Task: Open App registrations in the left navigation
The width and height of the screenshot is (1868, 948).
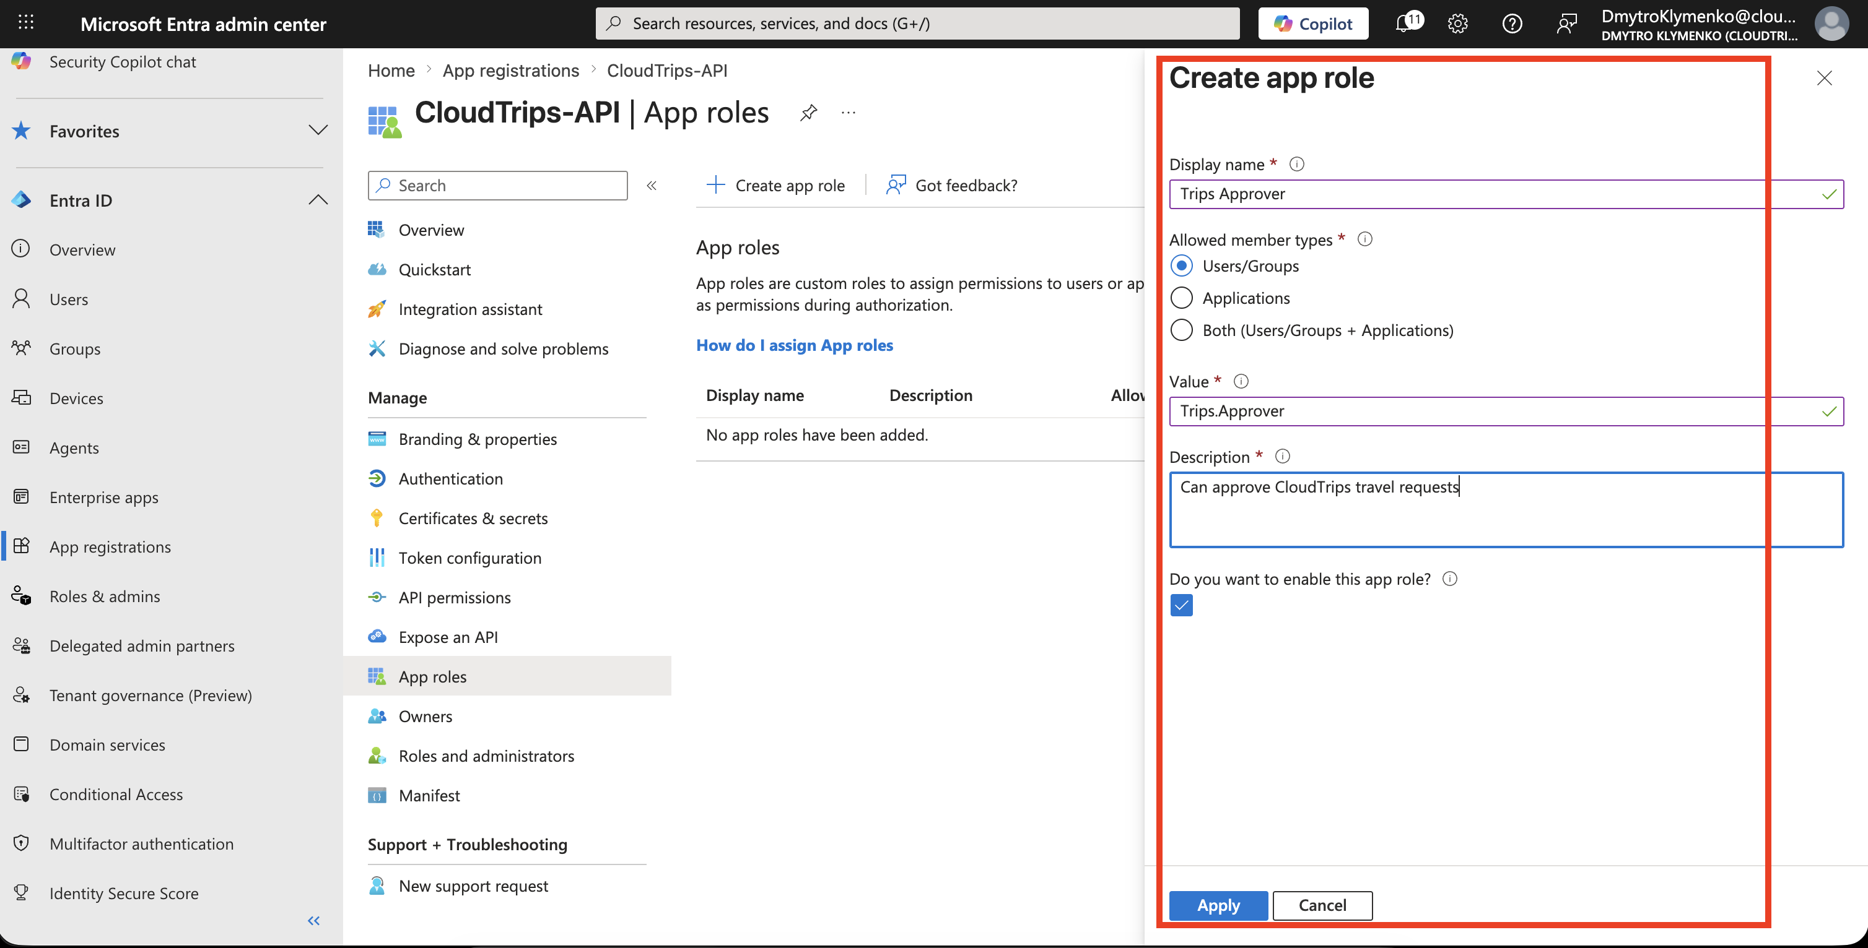Action: 110,546
